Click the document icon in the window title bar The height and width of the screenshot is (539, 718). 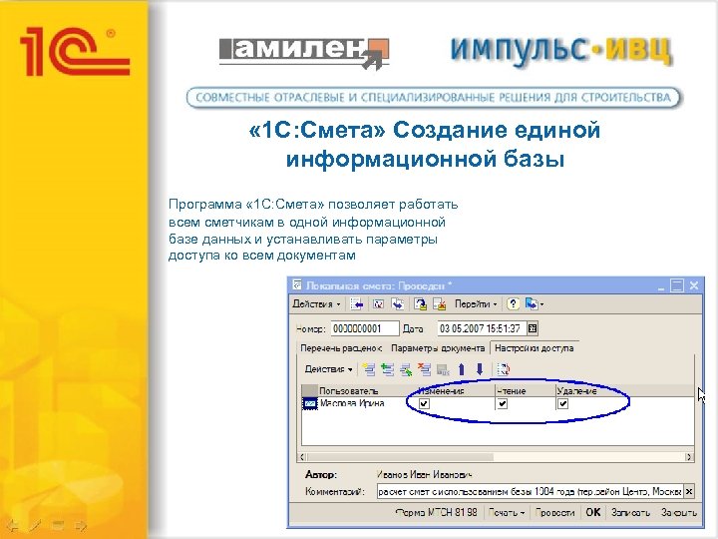coord(297,285)
